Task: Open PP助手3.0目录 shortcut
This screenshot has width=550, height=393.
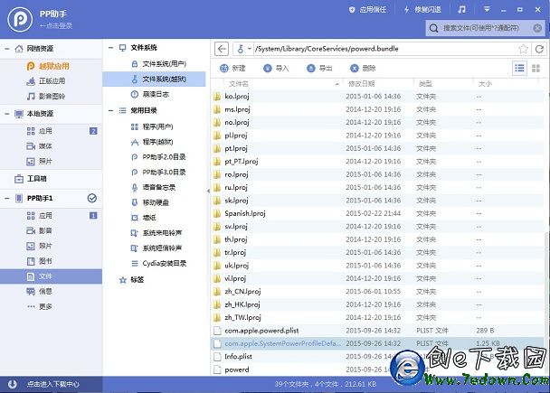Action: click(155, 172)
